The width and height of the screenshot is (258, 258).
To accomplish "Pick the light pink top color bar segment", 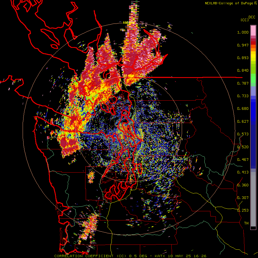I will (253, 31).
